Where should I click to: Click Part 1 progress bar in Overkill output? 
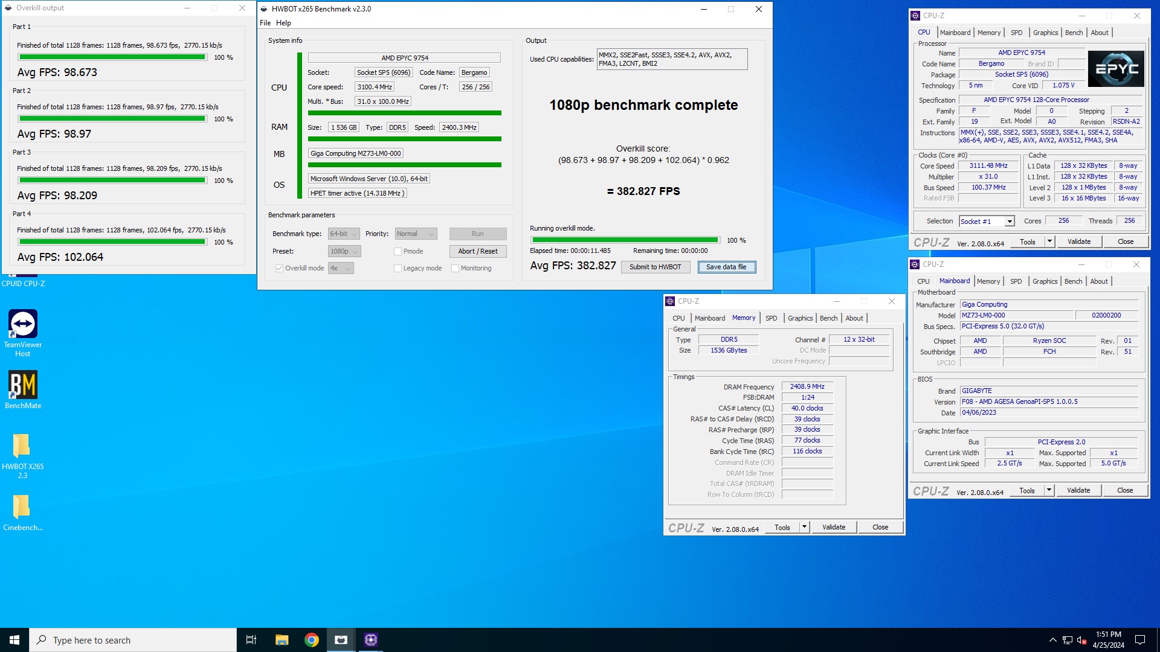point(112,57)
